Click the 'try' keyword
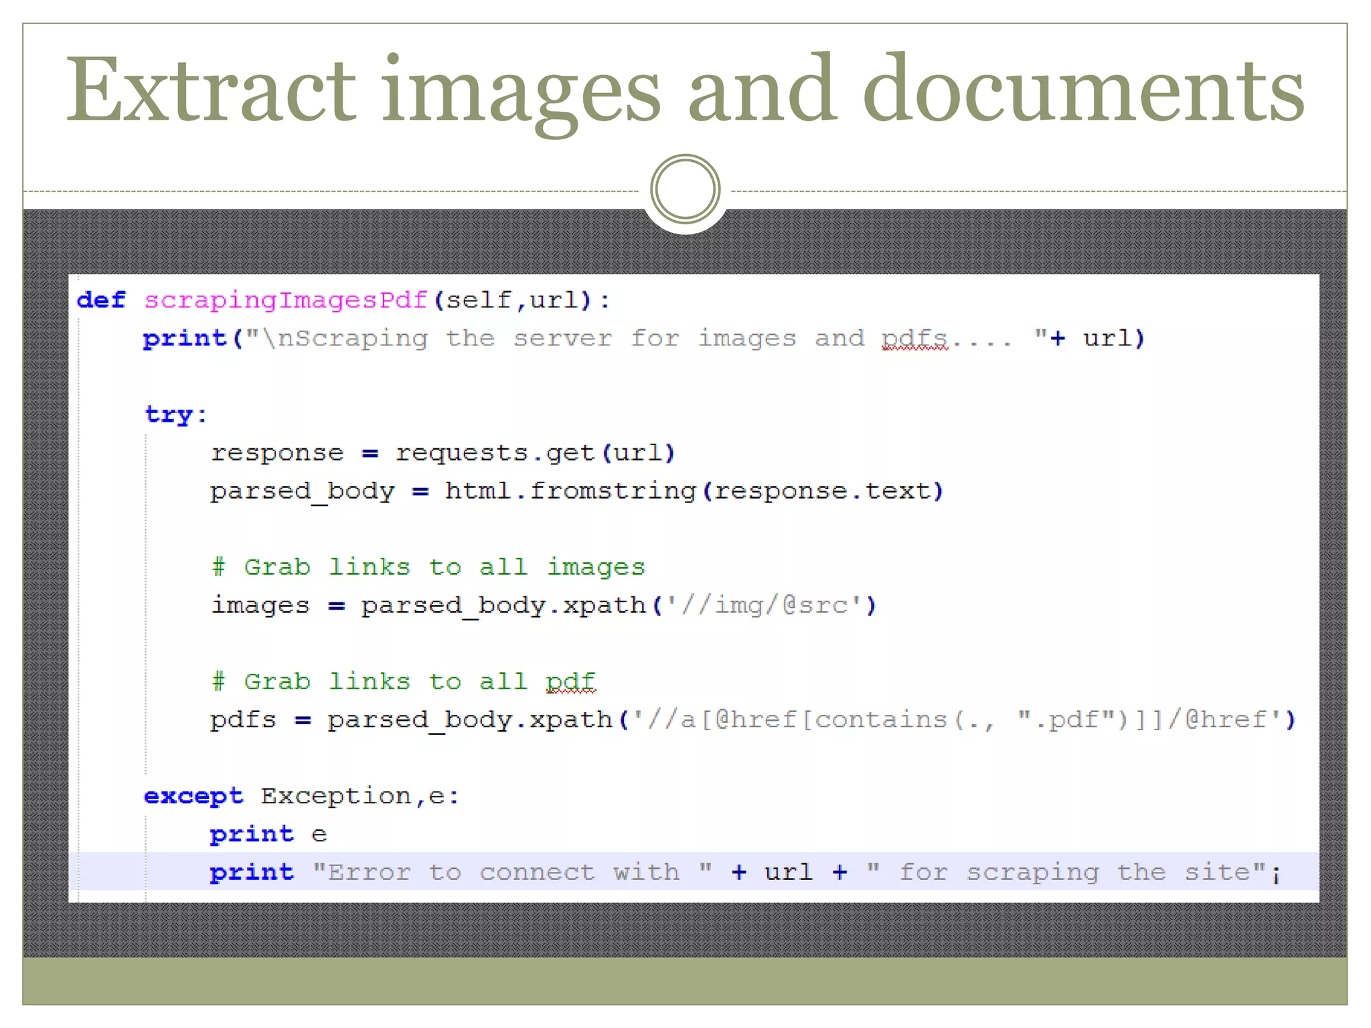The width and height of the screenshot is (1371, 1028). (x=169, y=414)
